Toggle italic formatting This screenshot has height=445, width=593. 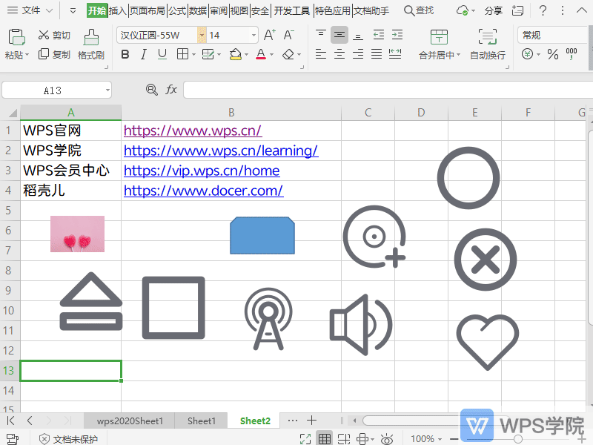coord(143,54)
